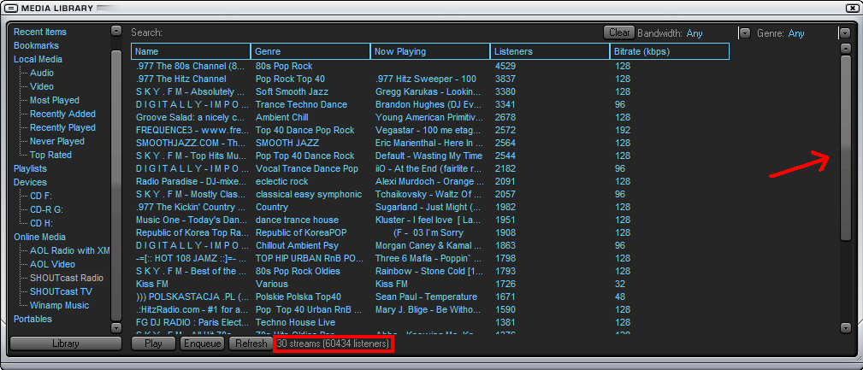Select the HitzRadio.com stream
The width and height of the screenshot is (863, 370).
[192, 309]
